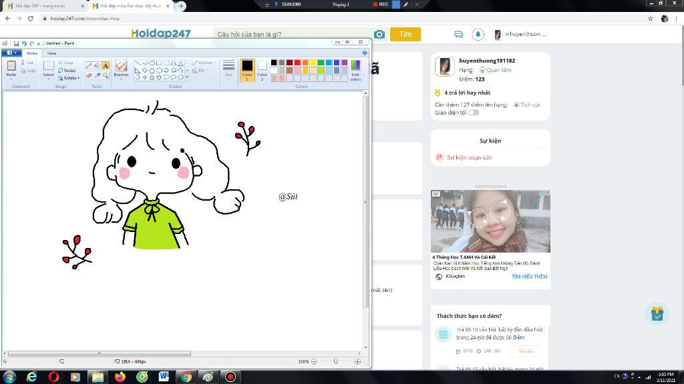Switch to the Home ribbon tab in Paint

[x=32, y=53]
